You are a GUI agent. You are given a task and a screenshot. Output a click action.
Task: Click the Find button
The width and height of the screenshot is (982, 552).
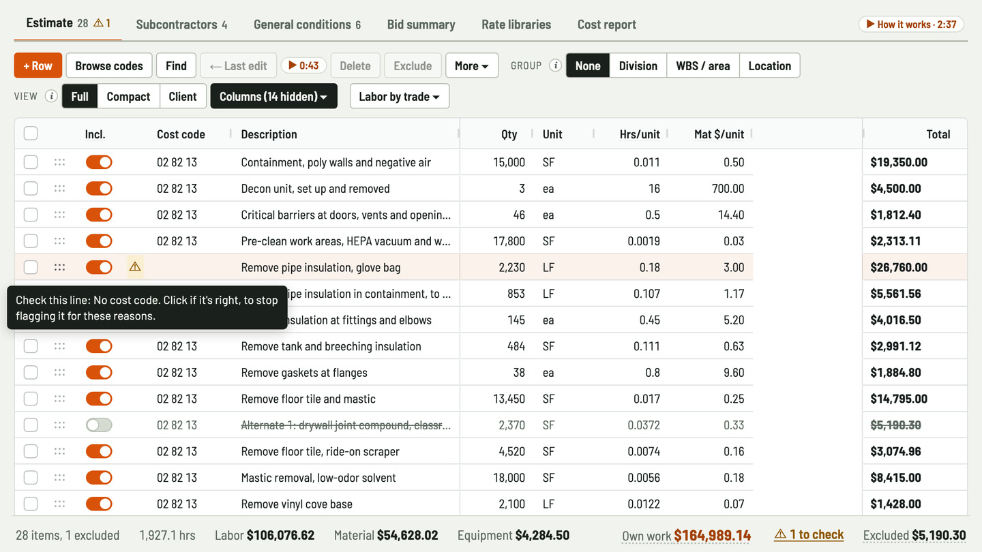[176, 65]
